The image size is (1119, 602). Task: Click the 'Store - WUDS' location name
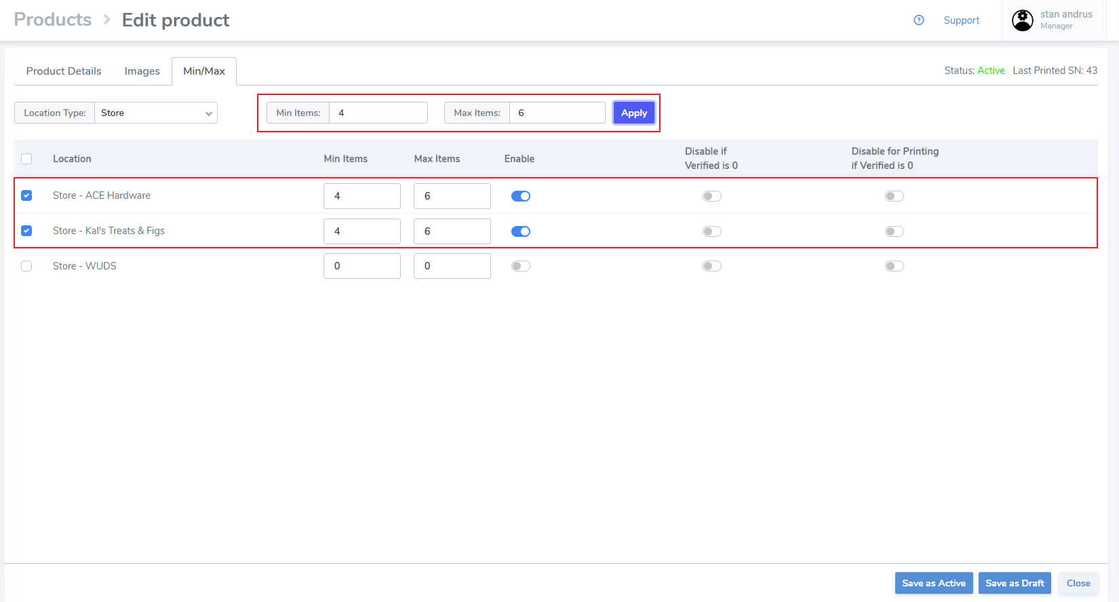pyautogui.click(x=85, y=266)
